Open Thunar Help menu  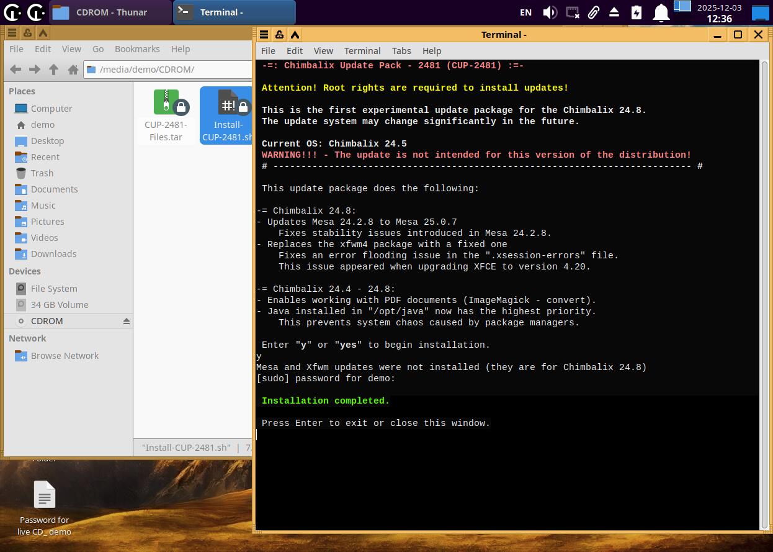(181, 49)
